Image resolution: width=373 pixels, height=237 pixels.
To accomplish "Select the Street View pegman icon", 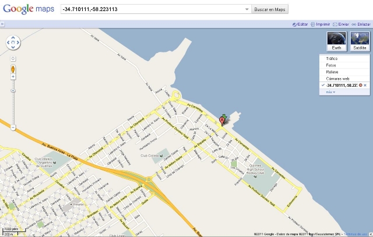I will pyautogui.click(x=13, y=69).
